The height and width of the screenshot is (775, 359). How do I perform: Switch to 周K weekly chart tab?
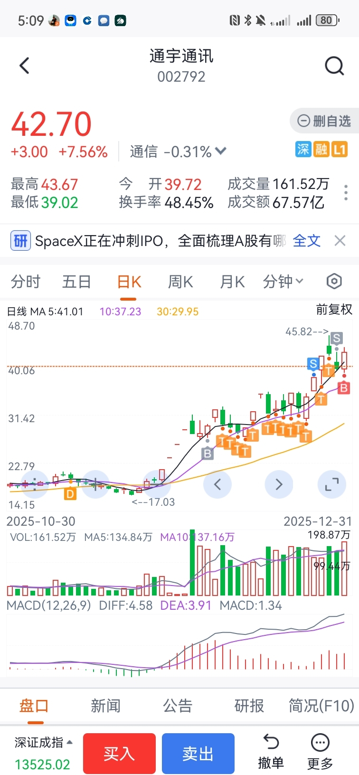(x=180, y=282)
